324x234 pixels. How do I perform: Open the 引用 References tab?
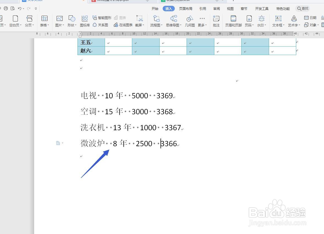[203, 9]
